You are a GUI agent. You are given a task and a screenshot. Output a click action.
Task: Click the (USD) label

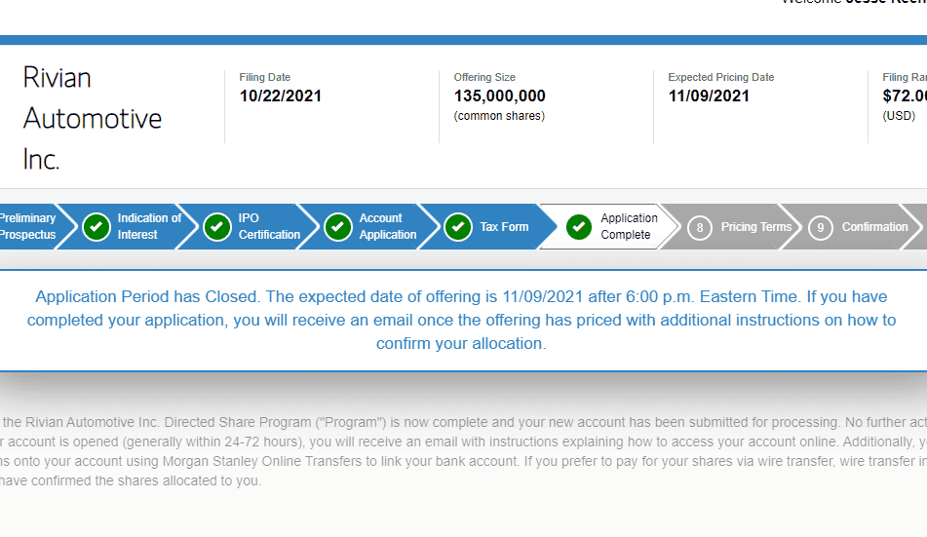tap(899, 116)
